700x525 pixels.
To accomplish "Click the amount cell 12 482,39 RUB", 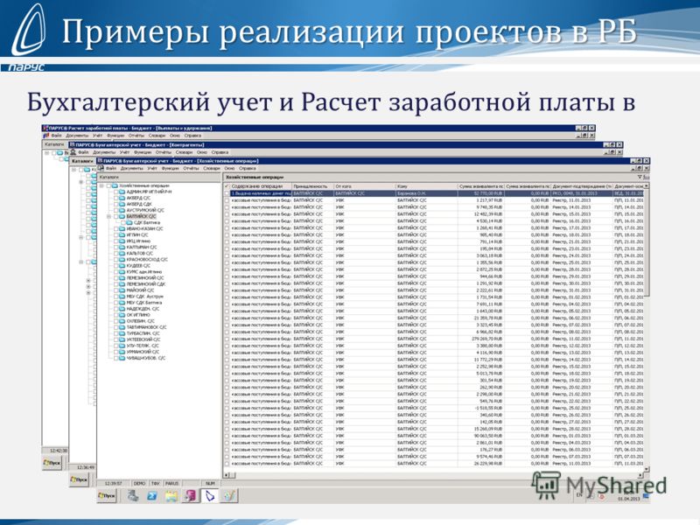I will (x=481, y=214).
